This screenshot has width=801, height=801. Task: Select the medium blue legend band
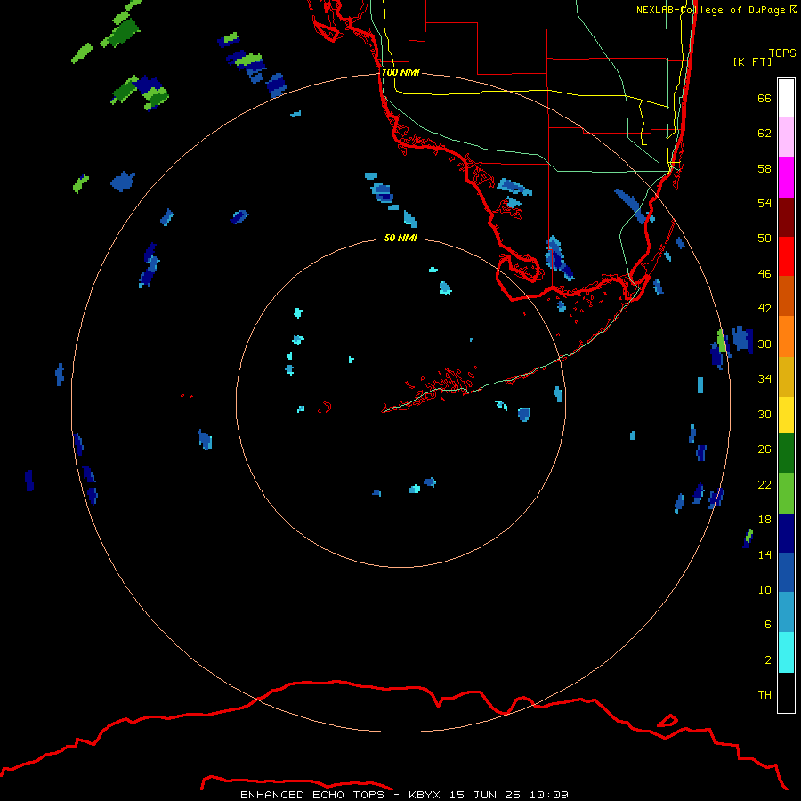[x=786, y=572]
